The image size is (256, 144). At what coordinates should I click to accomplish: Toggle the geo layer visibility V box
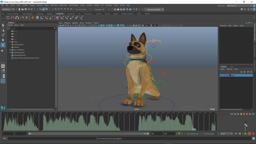point(221,76)
